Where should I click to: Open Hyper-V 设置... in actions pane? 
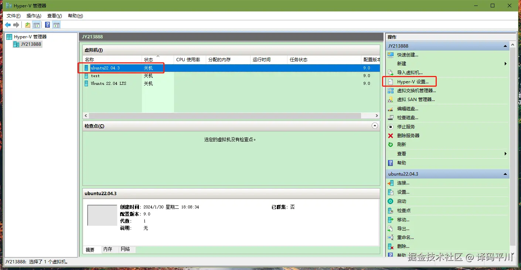coord(413,82)
